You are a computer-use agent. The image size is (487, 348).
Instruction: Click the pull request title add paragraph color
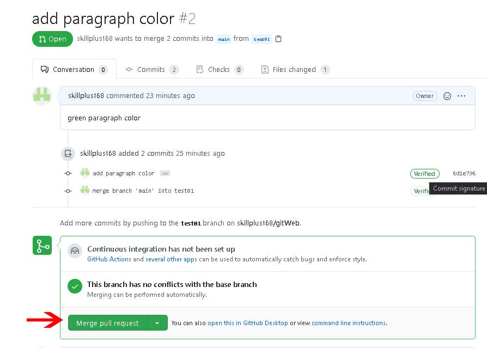pos(103,19)
